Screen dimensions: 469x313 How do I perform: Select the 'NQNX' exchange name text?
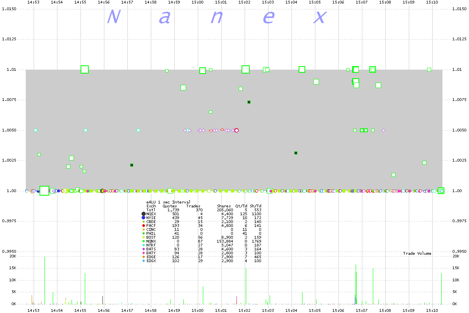[x=151, y=241]
